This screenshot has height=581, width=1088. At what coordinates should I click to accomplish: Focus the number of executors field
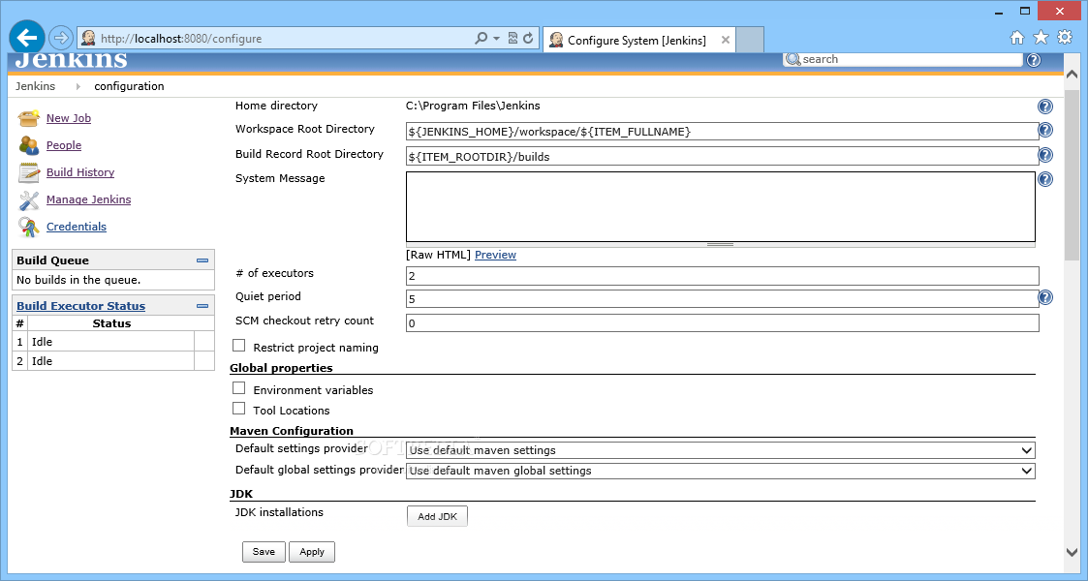point(723,276)
